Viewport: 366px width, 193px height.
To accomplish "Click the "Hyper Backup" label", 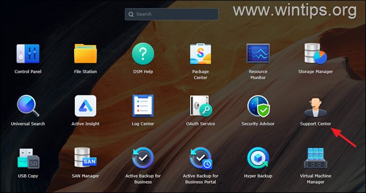I will 258,176.
